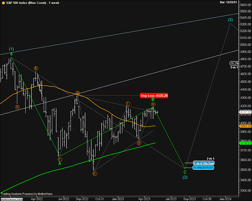
Task: Click the 5000.00 price axis value
Action: click(x=246, y=44)
